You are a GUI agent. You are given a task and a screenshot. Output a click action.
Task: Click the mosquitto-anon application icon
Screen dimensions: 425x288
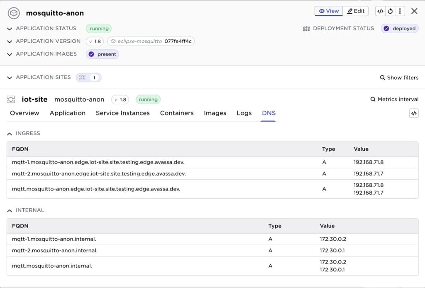pyautogui.click(x=14, y=13)
